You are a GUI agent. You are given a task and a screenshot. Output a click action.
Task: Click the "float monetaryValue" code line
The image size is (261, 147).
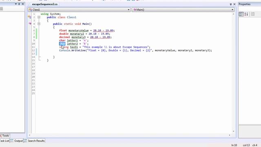[x=87, y=31]
